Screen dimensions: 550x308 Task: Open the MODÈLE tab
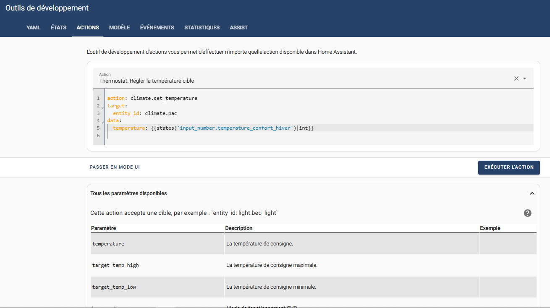click(x=120, y=28)
